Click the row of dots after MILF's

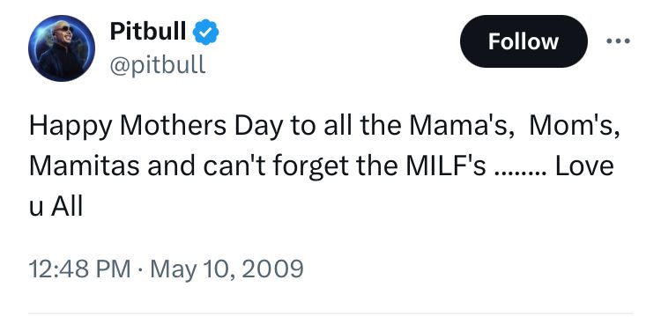[521, 173]
